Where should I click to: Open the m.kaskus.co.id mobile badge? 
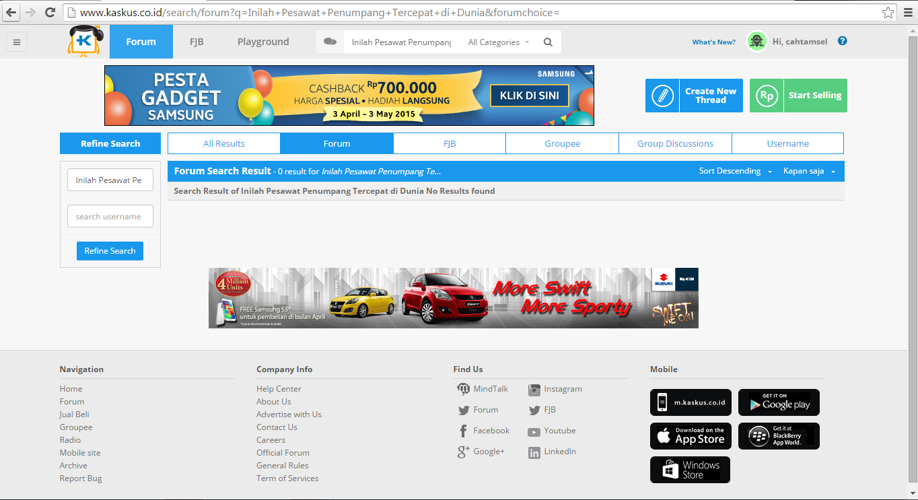pyautogui.click(x=691, y=402)
